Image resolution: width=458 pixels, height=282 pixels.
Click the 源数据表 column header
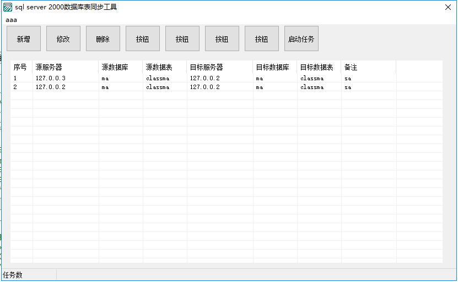point(165,67)
